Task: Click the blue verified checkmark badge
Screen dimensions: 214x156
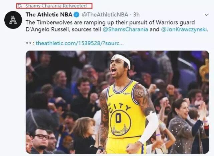Action: [x=76, y=15]
